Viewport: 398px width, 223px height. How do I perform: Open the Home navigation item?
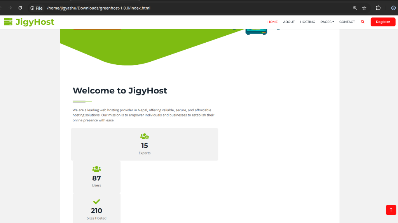click(x=272, y=22)
